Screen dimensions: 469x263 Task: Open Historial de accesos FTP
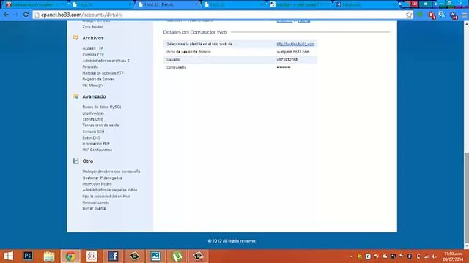[103, 73]
